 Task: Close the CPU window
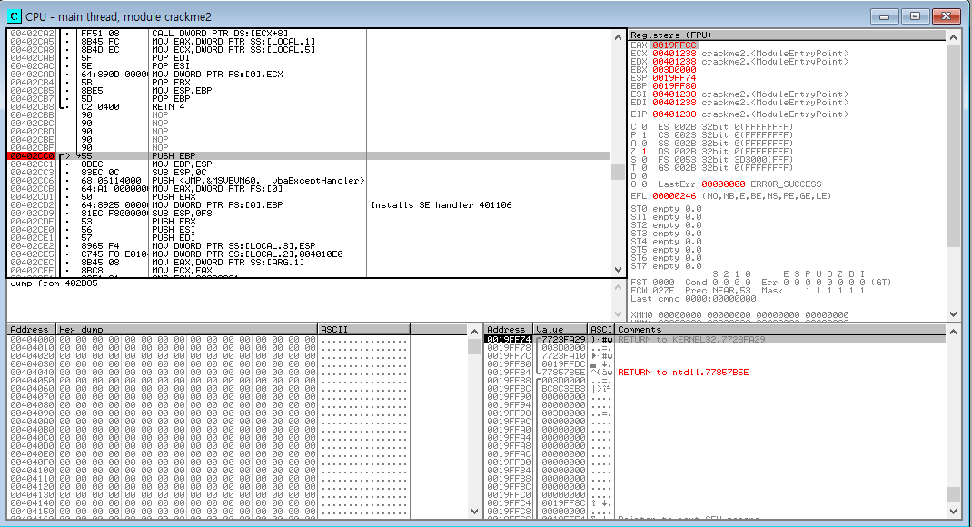pyautogui.click(x=946, y=16)
